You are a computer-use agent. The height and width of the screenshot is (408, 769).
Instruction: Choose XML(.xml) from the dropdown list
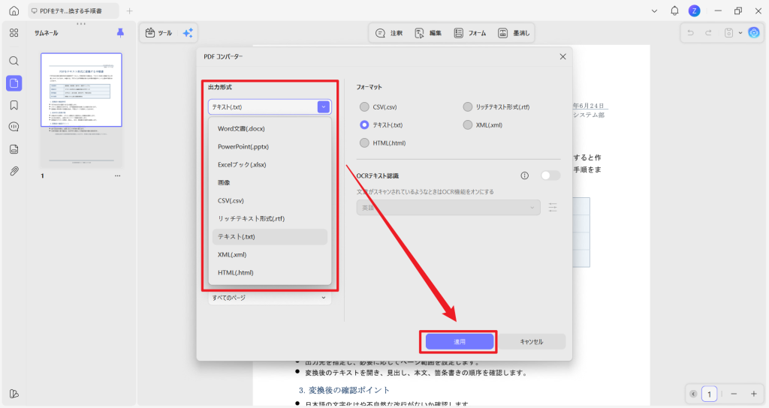click(270, 255)
